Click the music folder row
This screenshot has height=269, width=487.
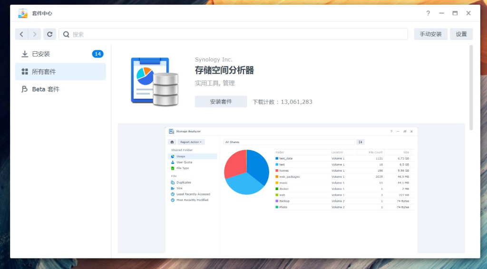tap(344, 183)
